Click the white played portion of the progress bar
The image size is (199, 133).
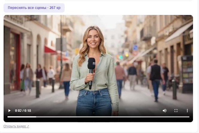pyautogui.click(x=22, y=117)
